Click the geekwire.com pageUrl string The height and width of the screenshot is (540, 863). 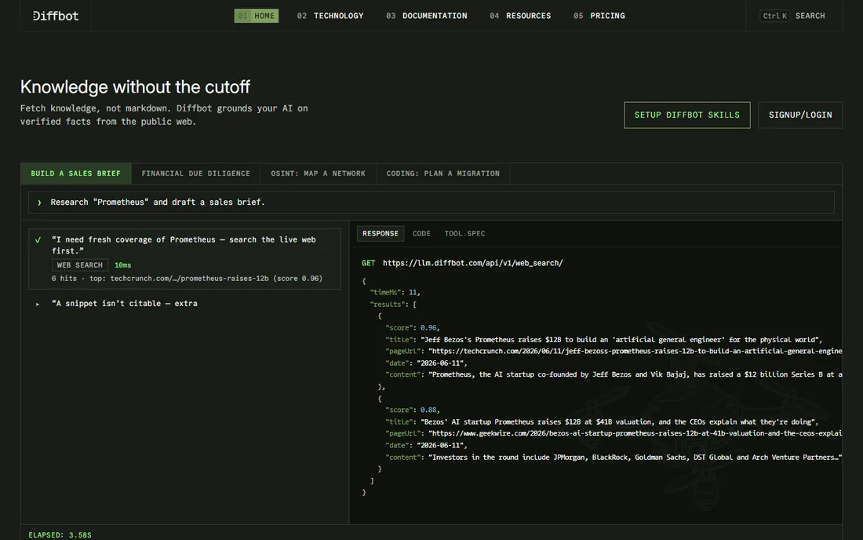(x=635, y=433)
